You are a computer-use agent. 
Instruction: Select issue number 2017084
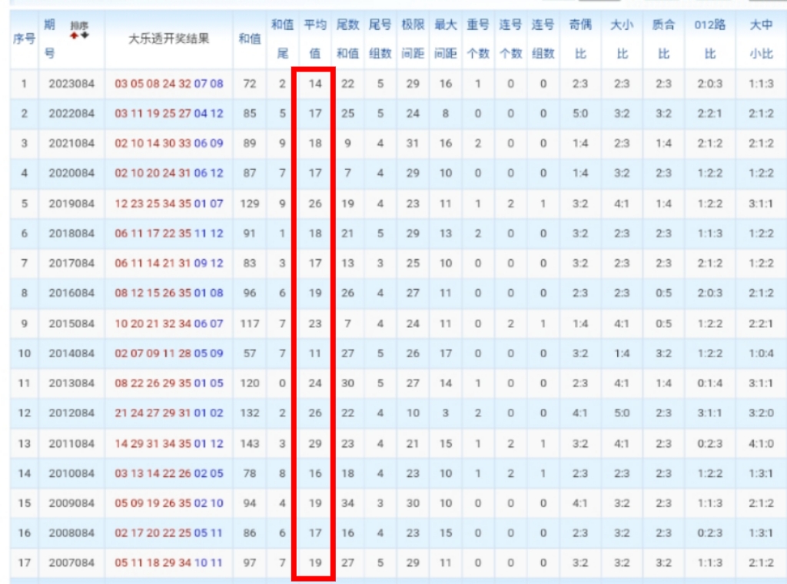point(71,263)
